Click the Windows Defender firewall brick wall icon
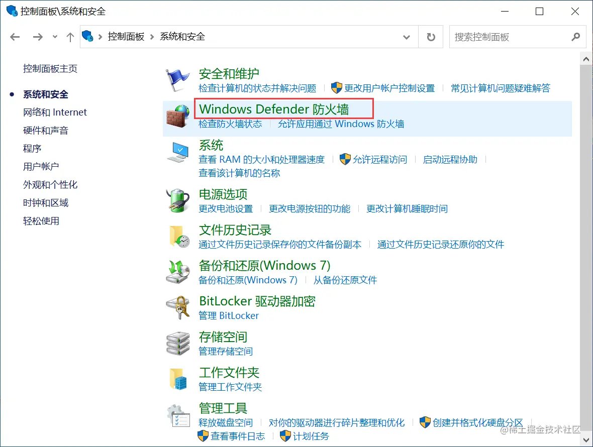 tap(178, 116)
